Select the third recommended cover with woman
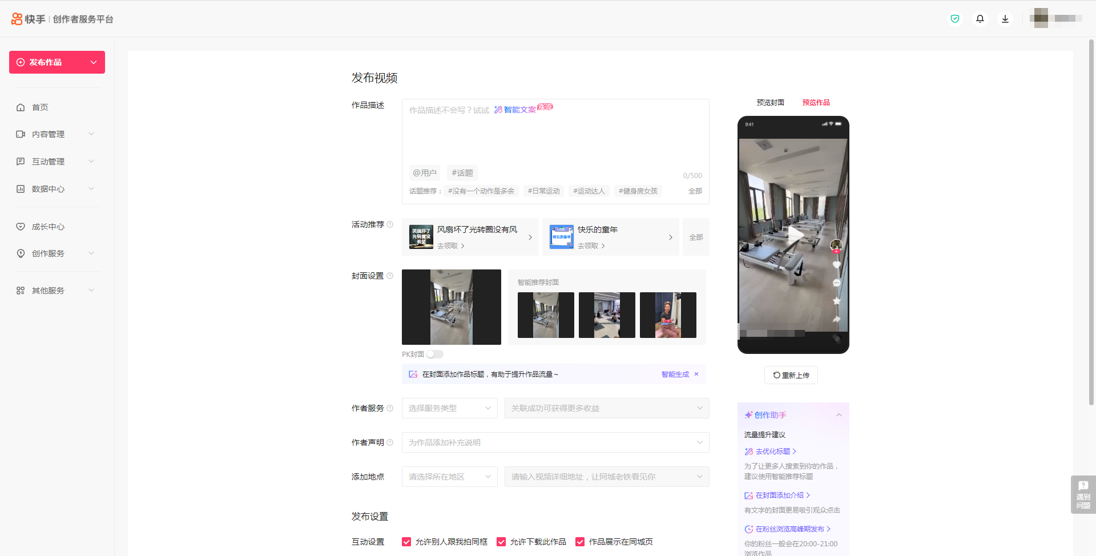1096x556 pixels. pos(668,315)
